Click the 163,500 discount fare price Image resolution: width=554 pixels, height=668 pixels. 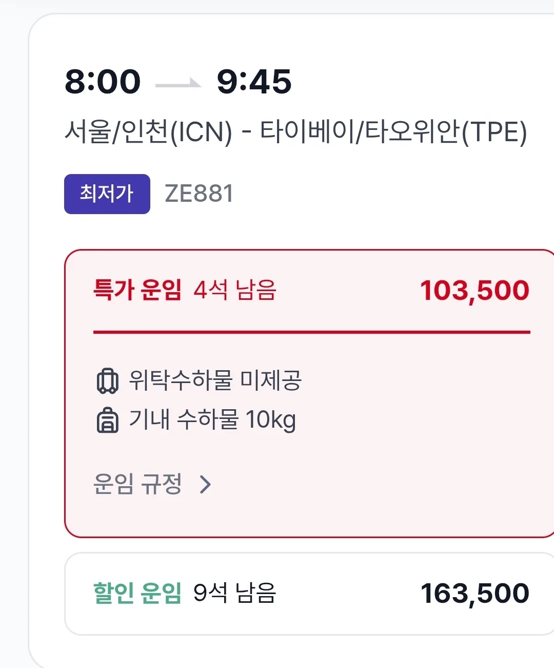click(x=474, y=594)
